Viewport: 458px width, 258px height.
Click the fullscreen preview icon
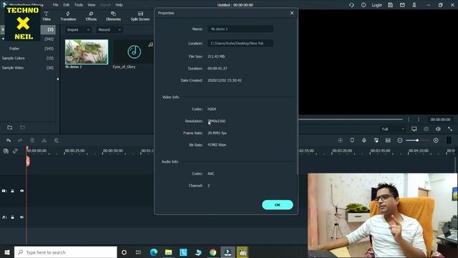(x=450, y=129)
